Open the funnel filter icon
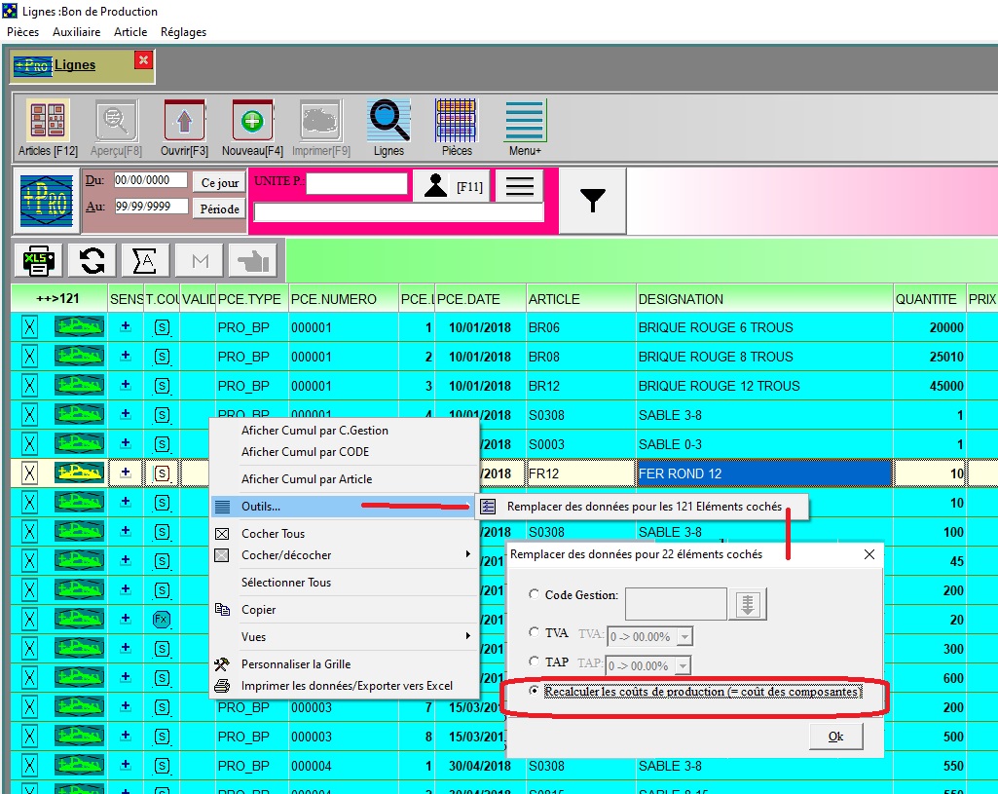 click(x=592, y=201)
